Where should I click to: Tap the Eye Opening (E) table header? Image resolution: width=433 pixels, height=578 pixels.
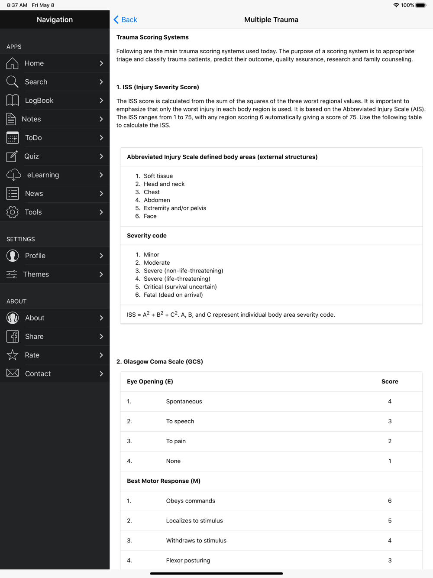(150, 382)
